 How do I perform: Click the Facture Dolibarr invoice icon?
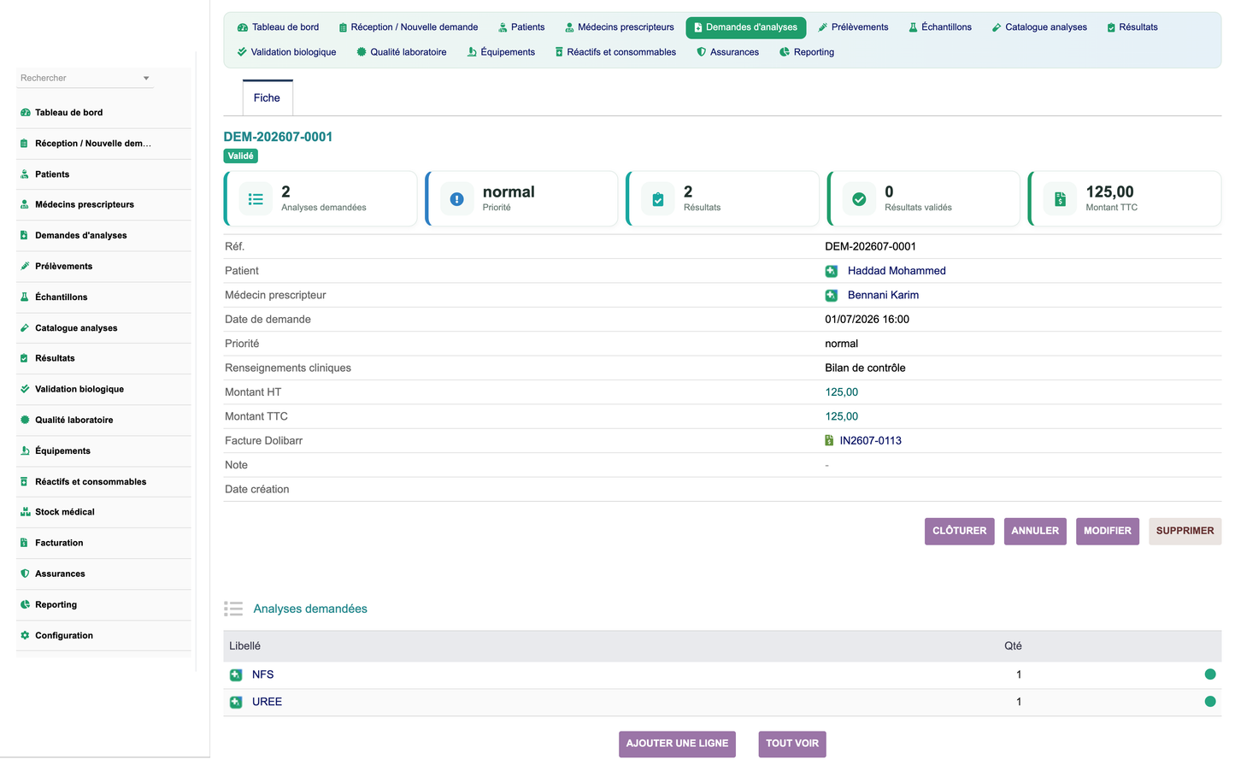pos(829,440)
